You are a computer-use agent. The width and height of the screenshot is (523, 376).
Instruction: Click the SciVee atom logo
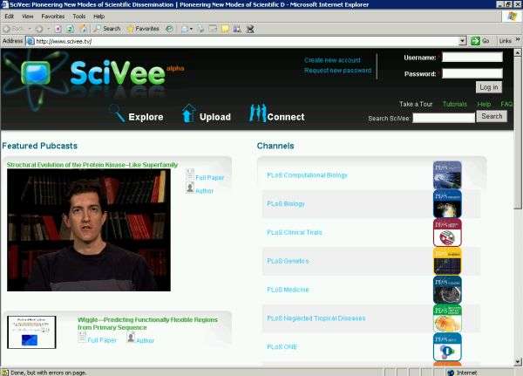pyautogui.click(x=35, y=78)
